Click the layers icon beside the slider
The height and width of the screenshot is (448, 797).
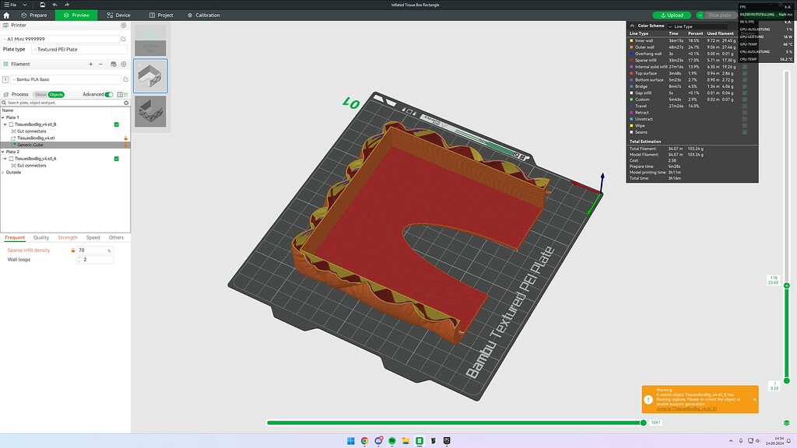click(x=786, y=422)
